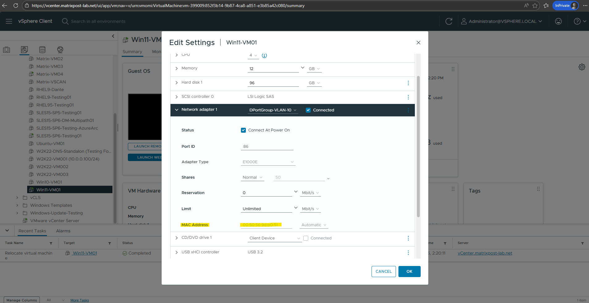Screen dimensions: 589x303
Task: Open CD/DVD drive 1 options menu
Action: coord(408,238)
